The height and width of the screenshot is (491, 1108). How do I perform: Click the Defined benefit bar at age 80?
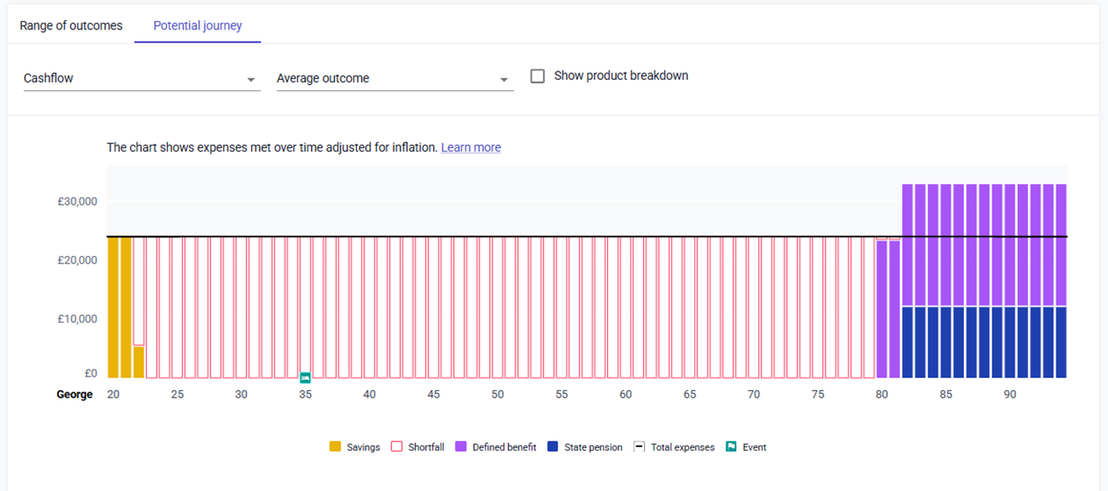click(x=882, y=310)
